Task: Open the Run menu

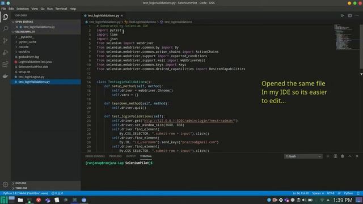Action: 50,9
